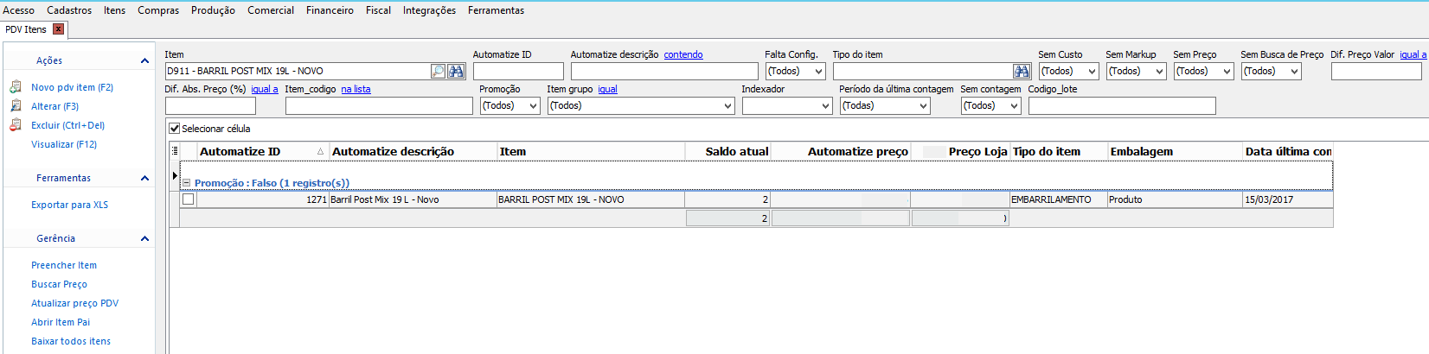Click Buscar Preço link

point(59,284)
